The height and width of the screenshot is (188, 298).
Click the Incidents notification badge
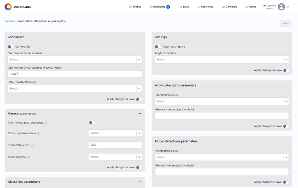point(168,7)
